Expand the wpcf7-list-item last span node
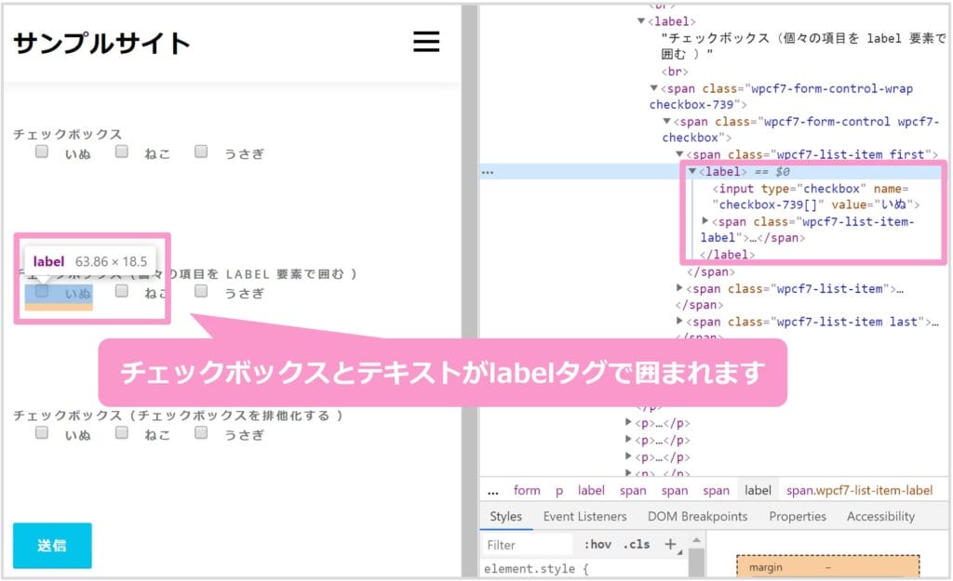 point(679,321)
